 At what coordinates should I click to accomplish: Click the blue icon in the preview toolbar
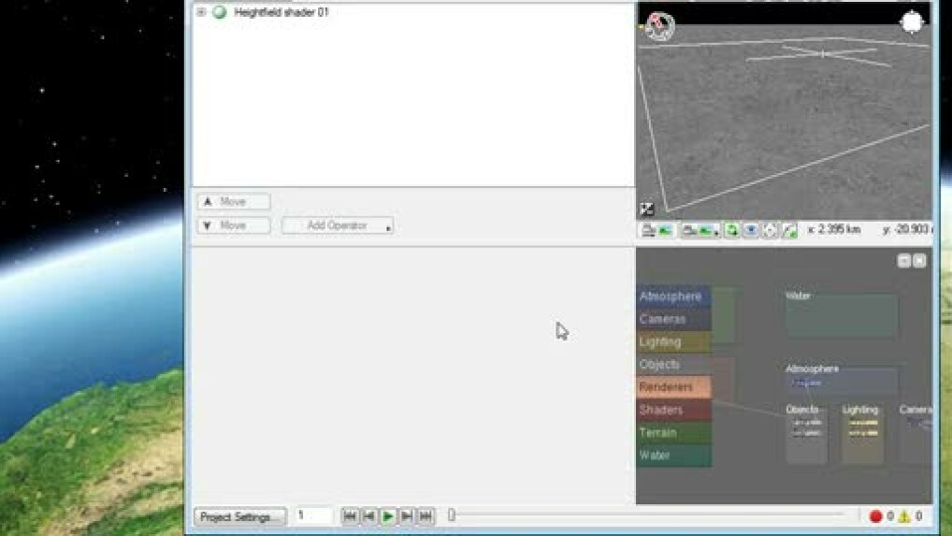point(751,230)
